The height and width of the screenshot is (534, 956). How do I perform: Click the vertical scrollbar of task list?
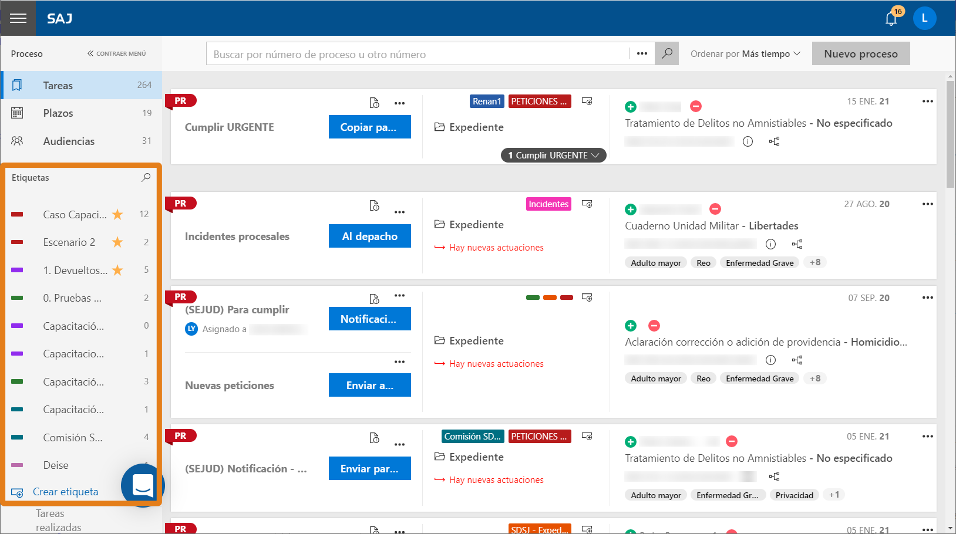pyautogui.click(x=950, y=134)
